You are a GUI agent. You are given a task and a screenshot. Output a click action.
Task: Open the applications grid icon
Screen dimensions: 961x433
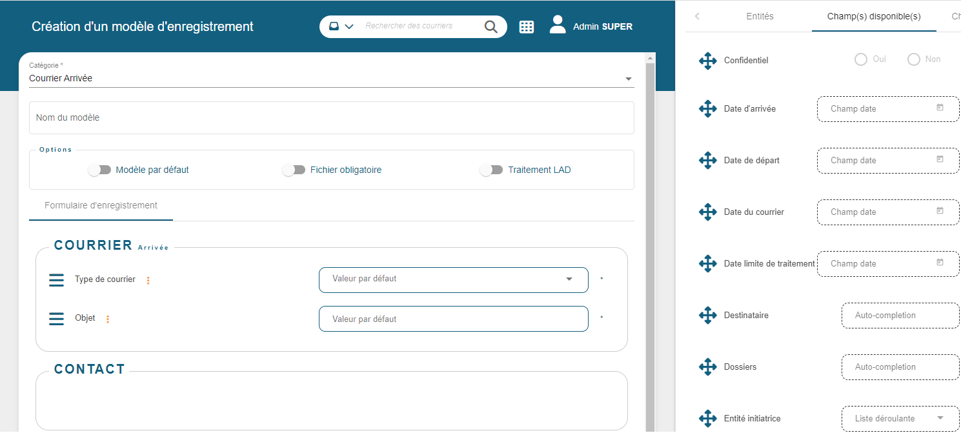(527, 26)
